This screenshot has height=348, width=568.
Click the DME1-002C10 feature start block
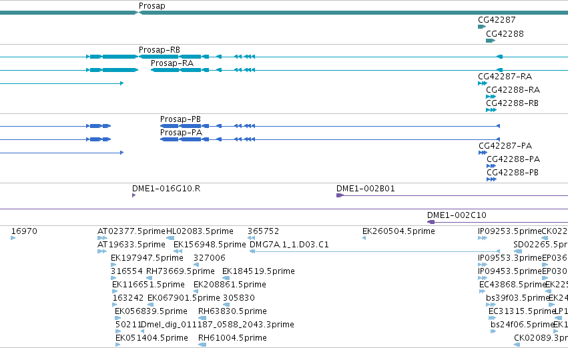431,222
